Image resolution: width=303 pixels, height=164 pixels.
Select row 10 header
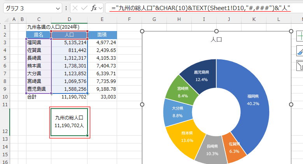click(x=5, y=97)
